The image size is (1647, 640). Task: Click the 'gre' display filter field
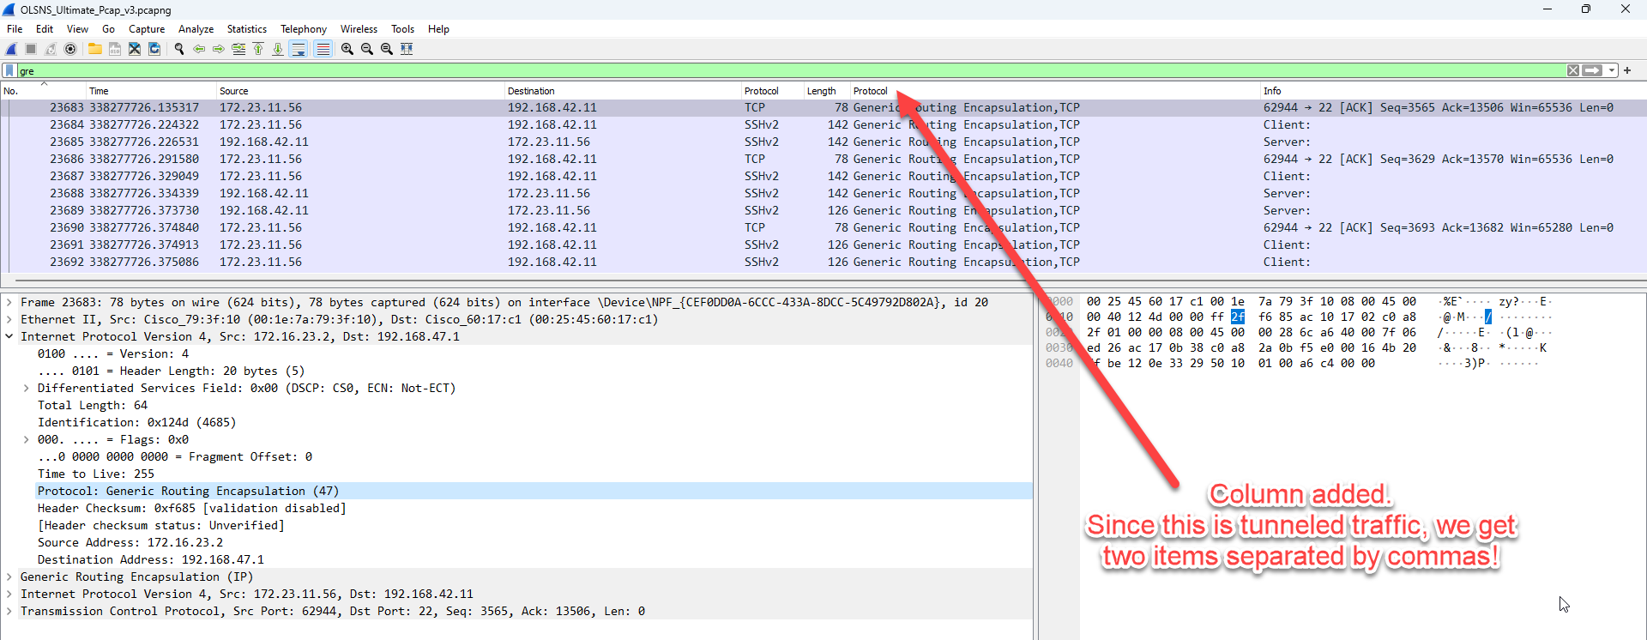pyautogui.click(x=772, y=70)
